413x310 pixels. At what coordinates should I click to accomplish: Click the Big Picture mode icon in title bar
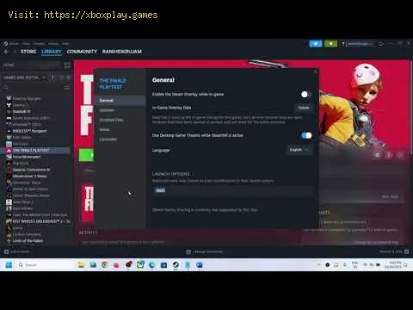381,44
